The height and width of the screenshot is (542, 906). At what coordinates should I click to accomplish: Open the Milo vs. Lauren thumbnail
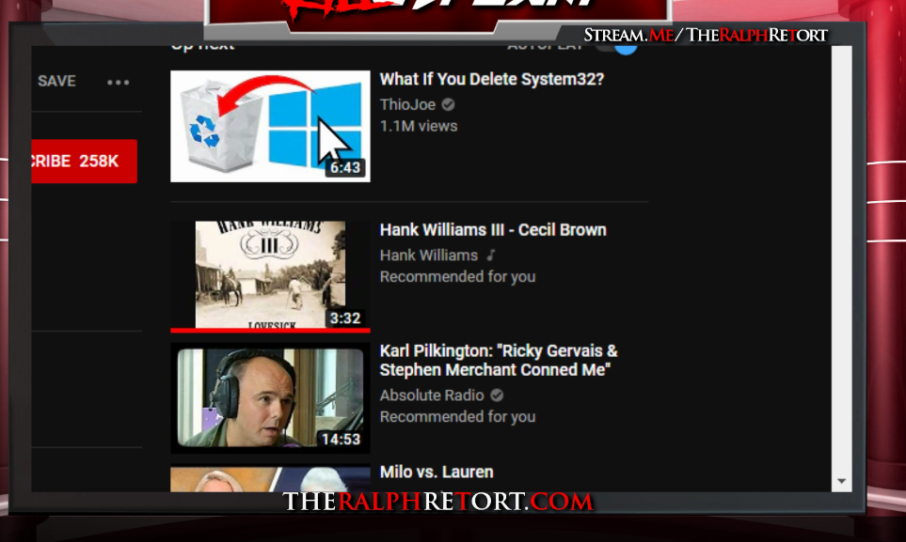point(270,478)
